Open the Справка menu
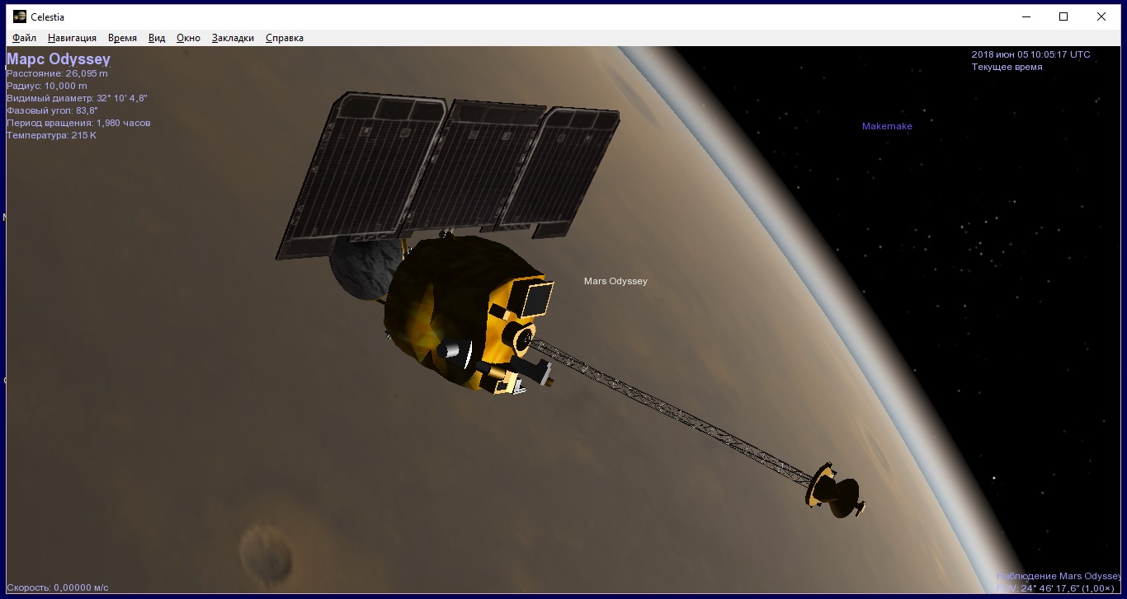 (x=285, y=38)
